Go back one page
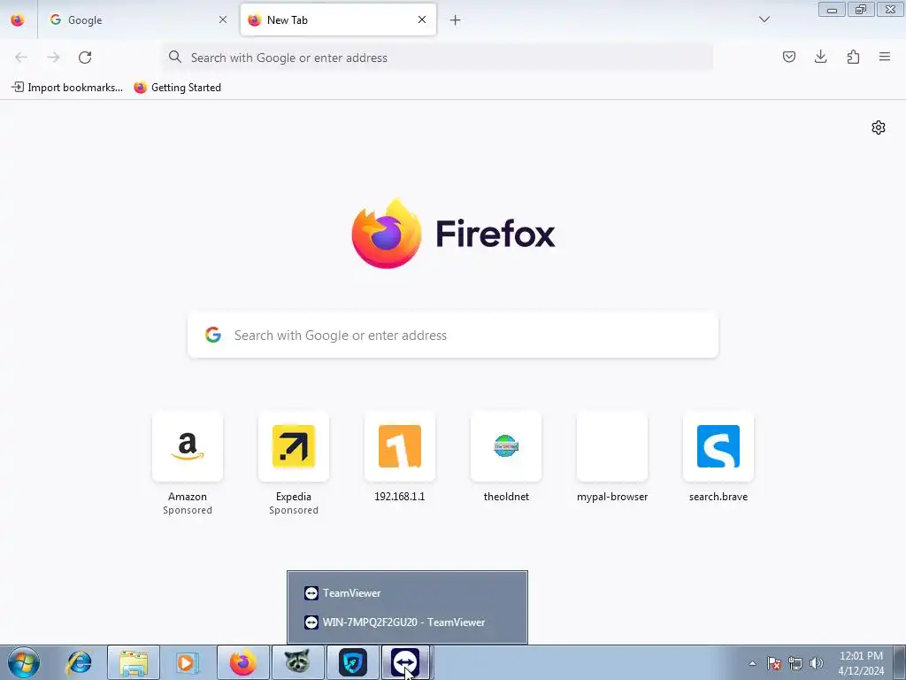Viewport: 906px width, 680px height. click(x=21, y=58)
